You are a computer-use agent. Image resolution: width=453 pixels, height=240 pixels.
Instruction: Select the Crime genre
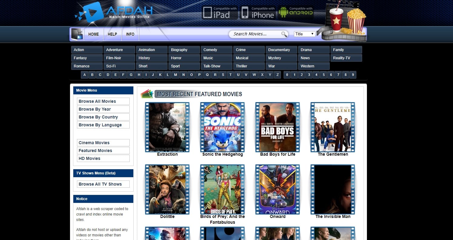coord(249,50)
